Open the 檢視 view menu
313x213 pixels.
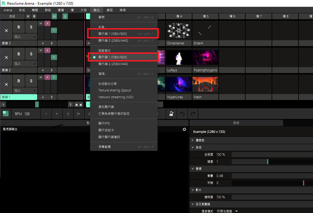pos(123,10)
